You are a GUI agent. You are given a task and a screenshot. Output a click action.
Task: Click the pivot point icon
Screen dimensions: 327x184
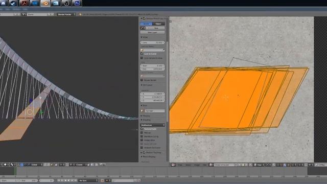pyautogui.click(x=12, y=165)
